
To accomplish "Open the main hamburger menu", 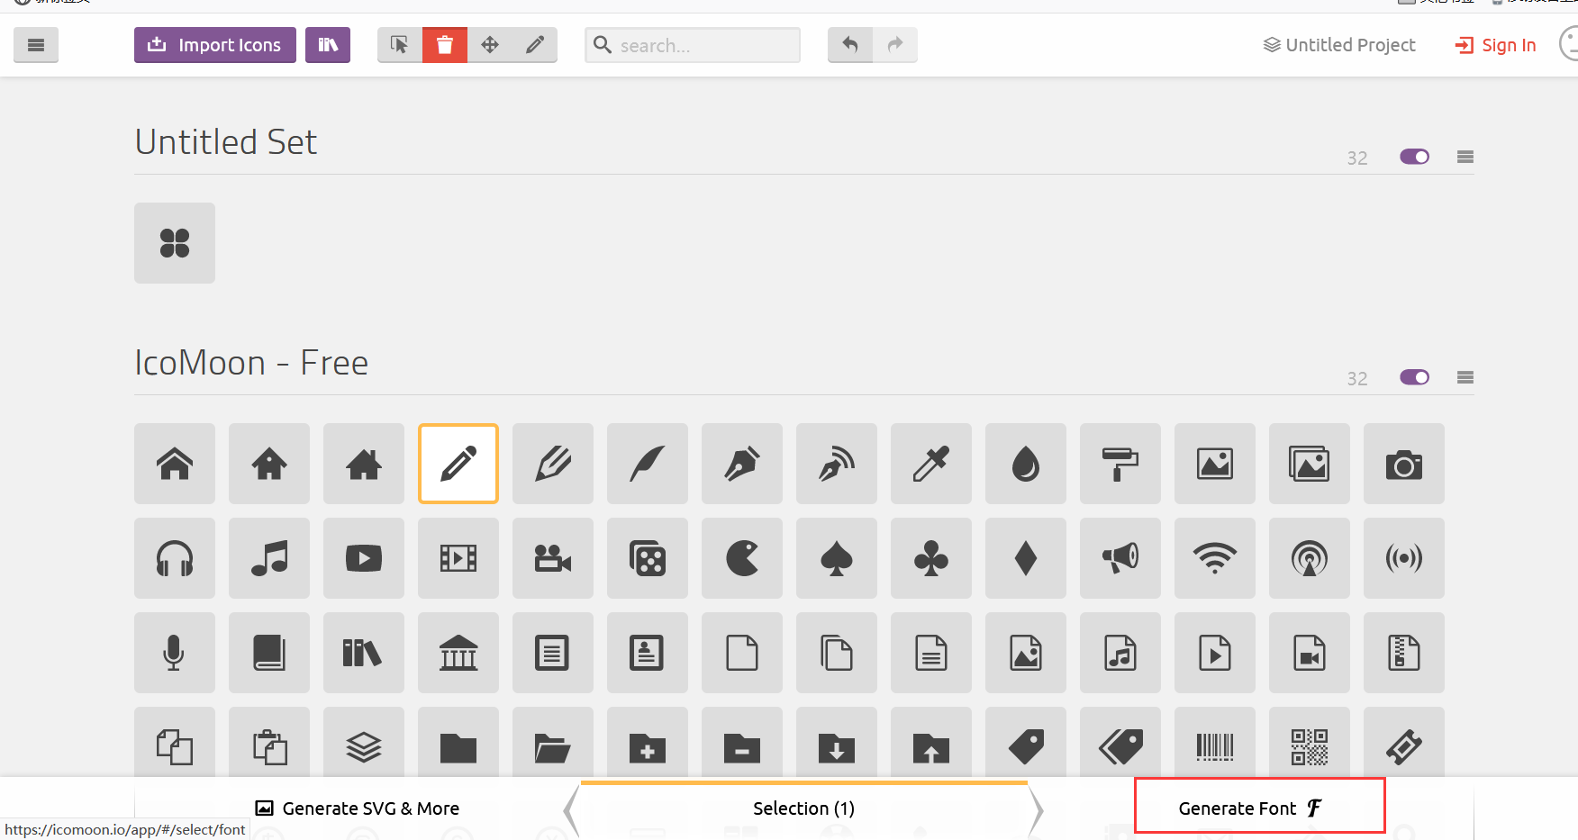I will click(36, 44).
